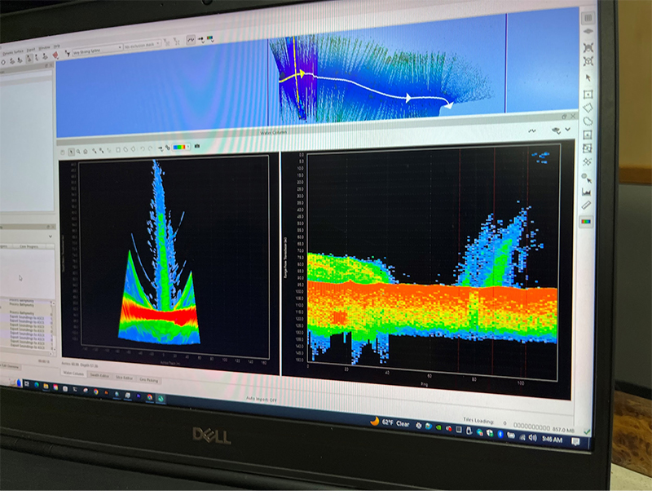This screenshot has height=504, width=652.
Task: Click the clock showing 5:46 AM
Action: [x=553, y=440]
